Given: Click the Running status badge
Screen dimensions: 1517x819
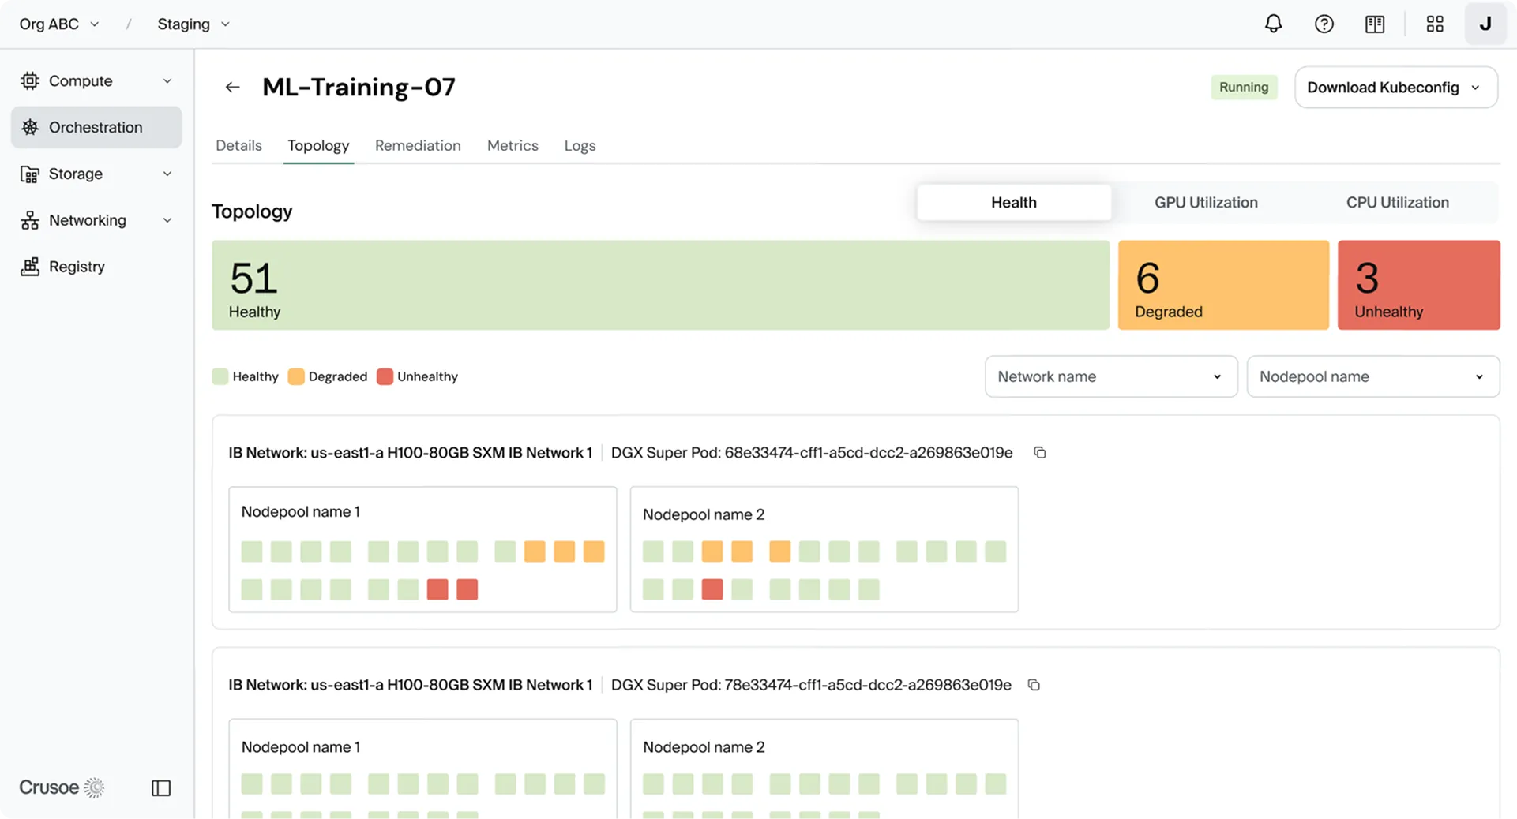Looking at the screenshot, I should (1244, 87).
